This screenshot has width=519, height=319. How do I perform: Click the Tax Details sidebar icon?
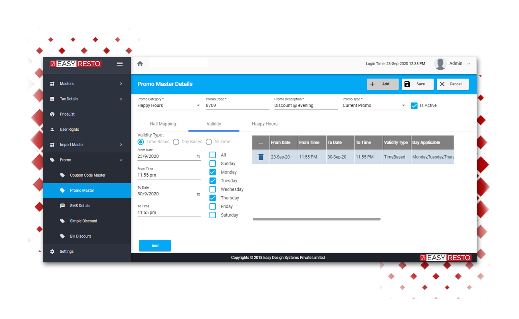click(52, 99)
